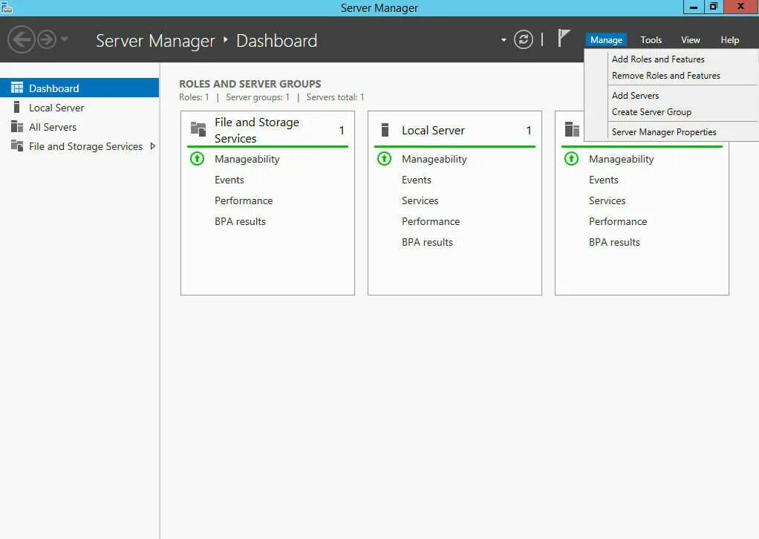Click the third tile's servers icon

572,129
